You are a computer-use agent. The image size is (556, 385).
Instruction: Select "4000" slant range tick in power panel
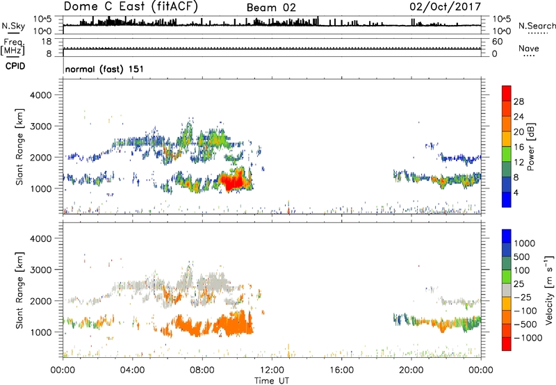(x=41, y=95)
